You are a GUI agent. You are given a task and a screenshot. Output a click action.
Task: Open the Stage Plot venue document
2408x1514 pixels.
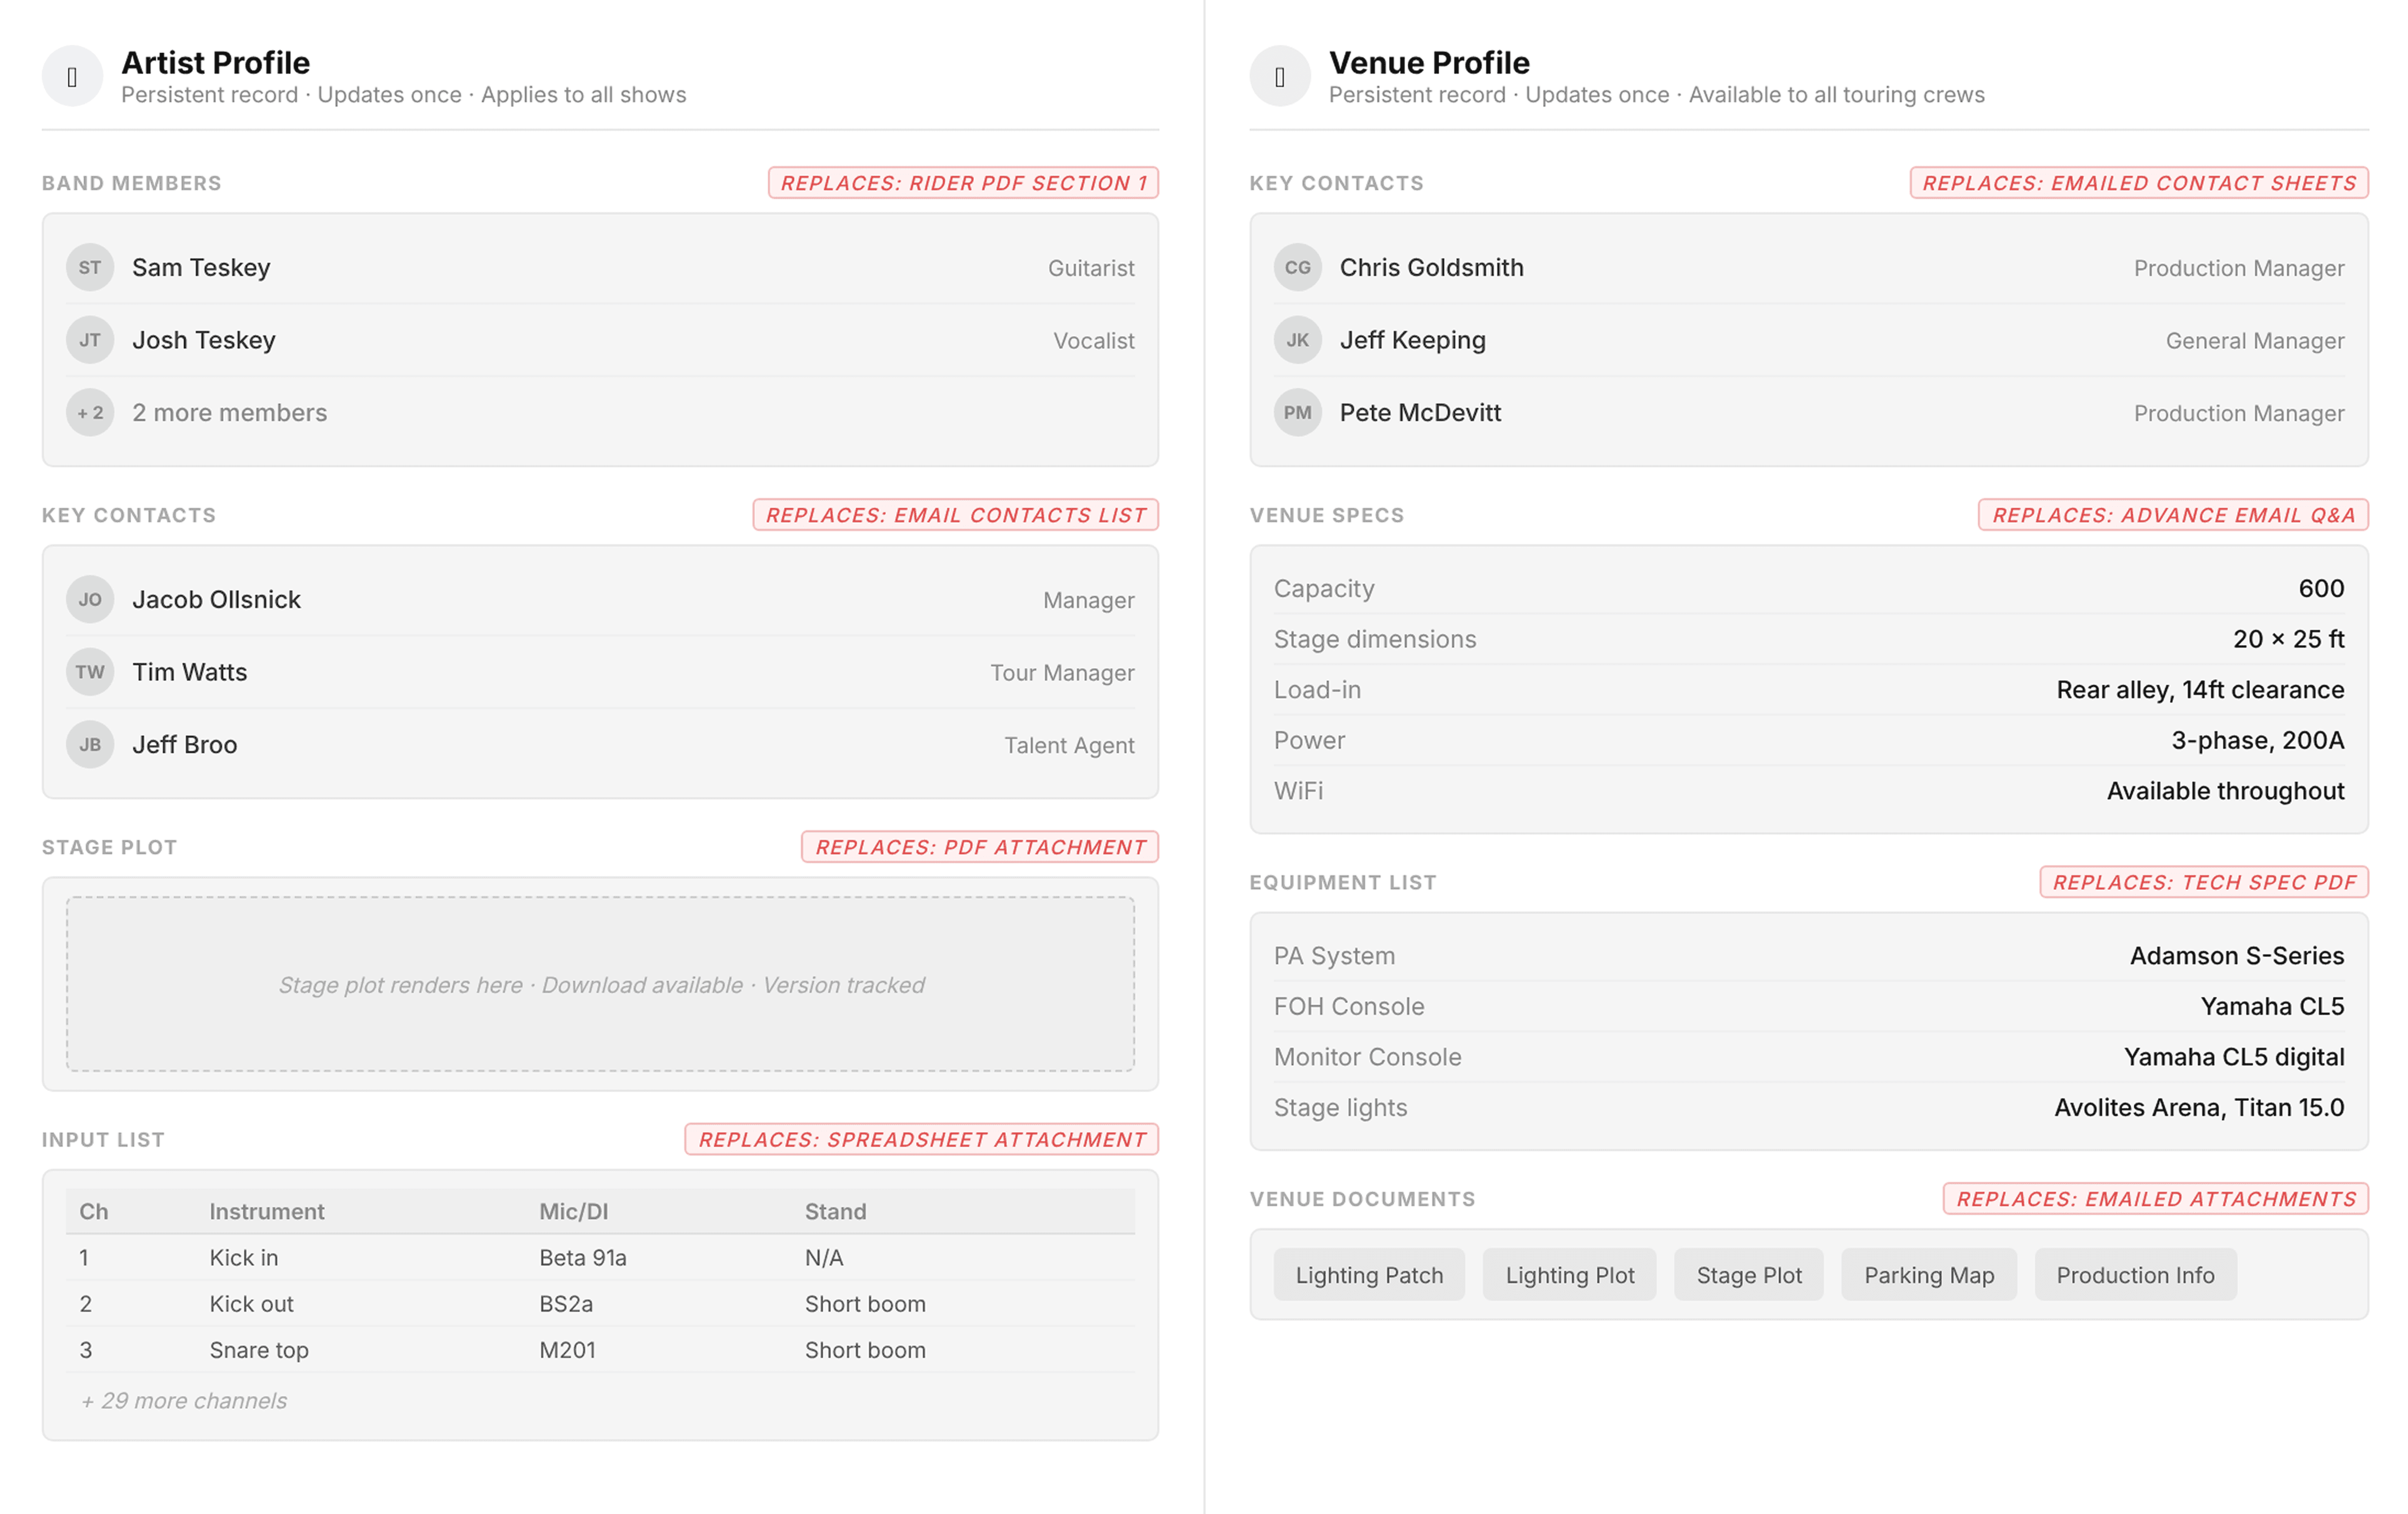point(1748,1275)
